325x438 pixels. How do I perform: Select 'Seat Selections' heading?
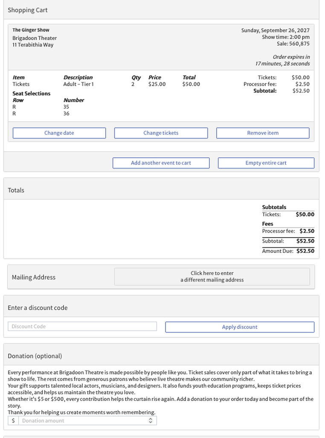(31, 93)
